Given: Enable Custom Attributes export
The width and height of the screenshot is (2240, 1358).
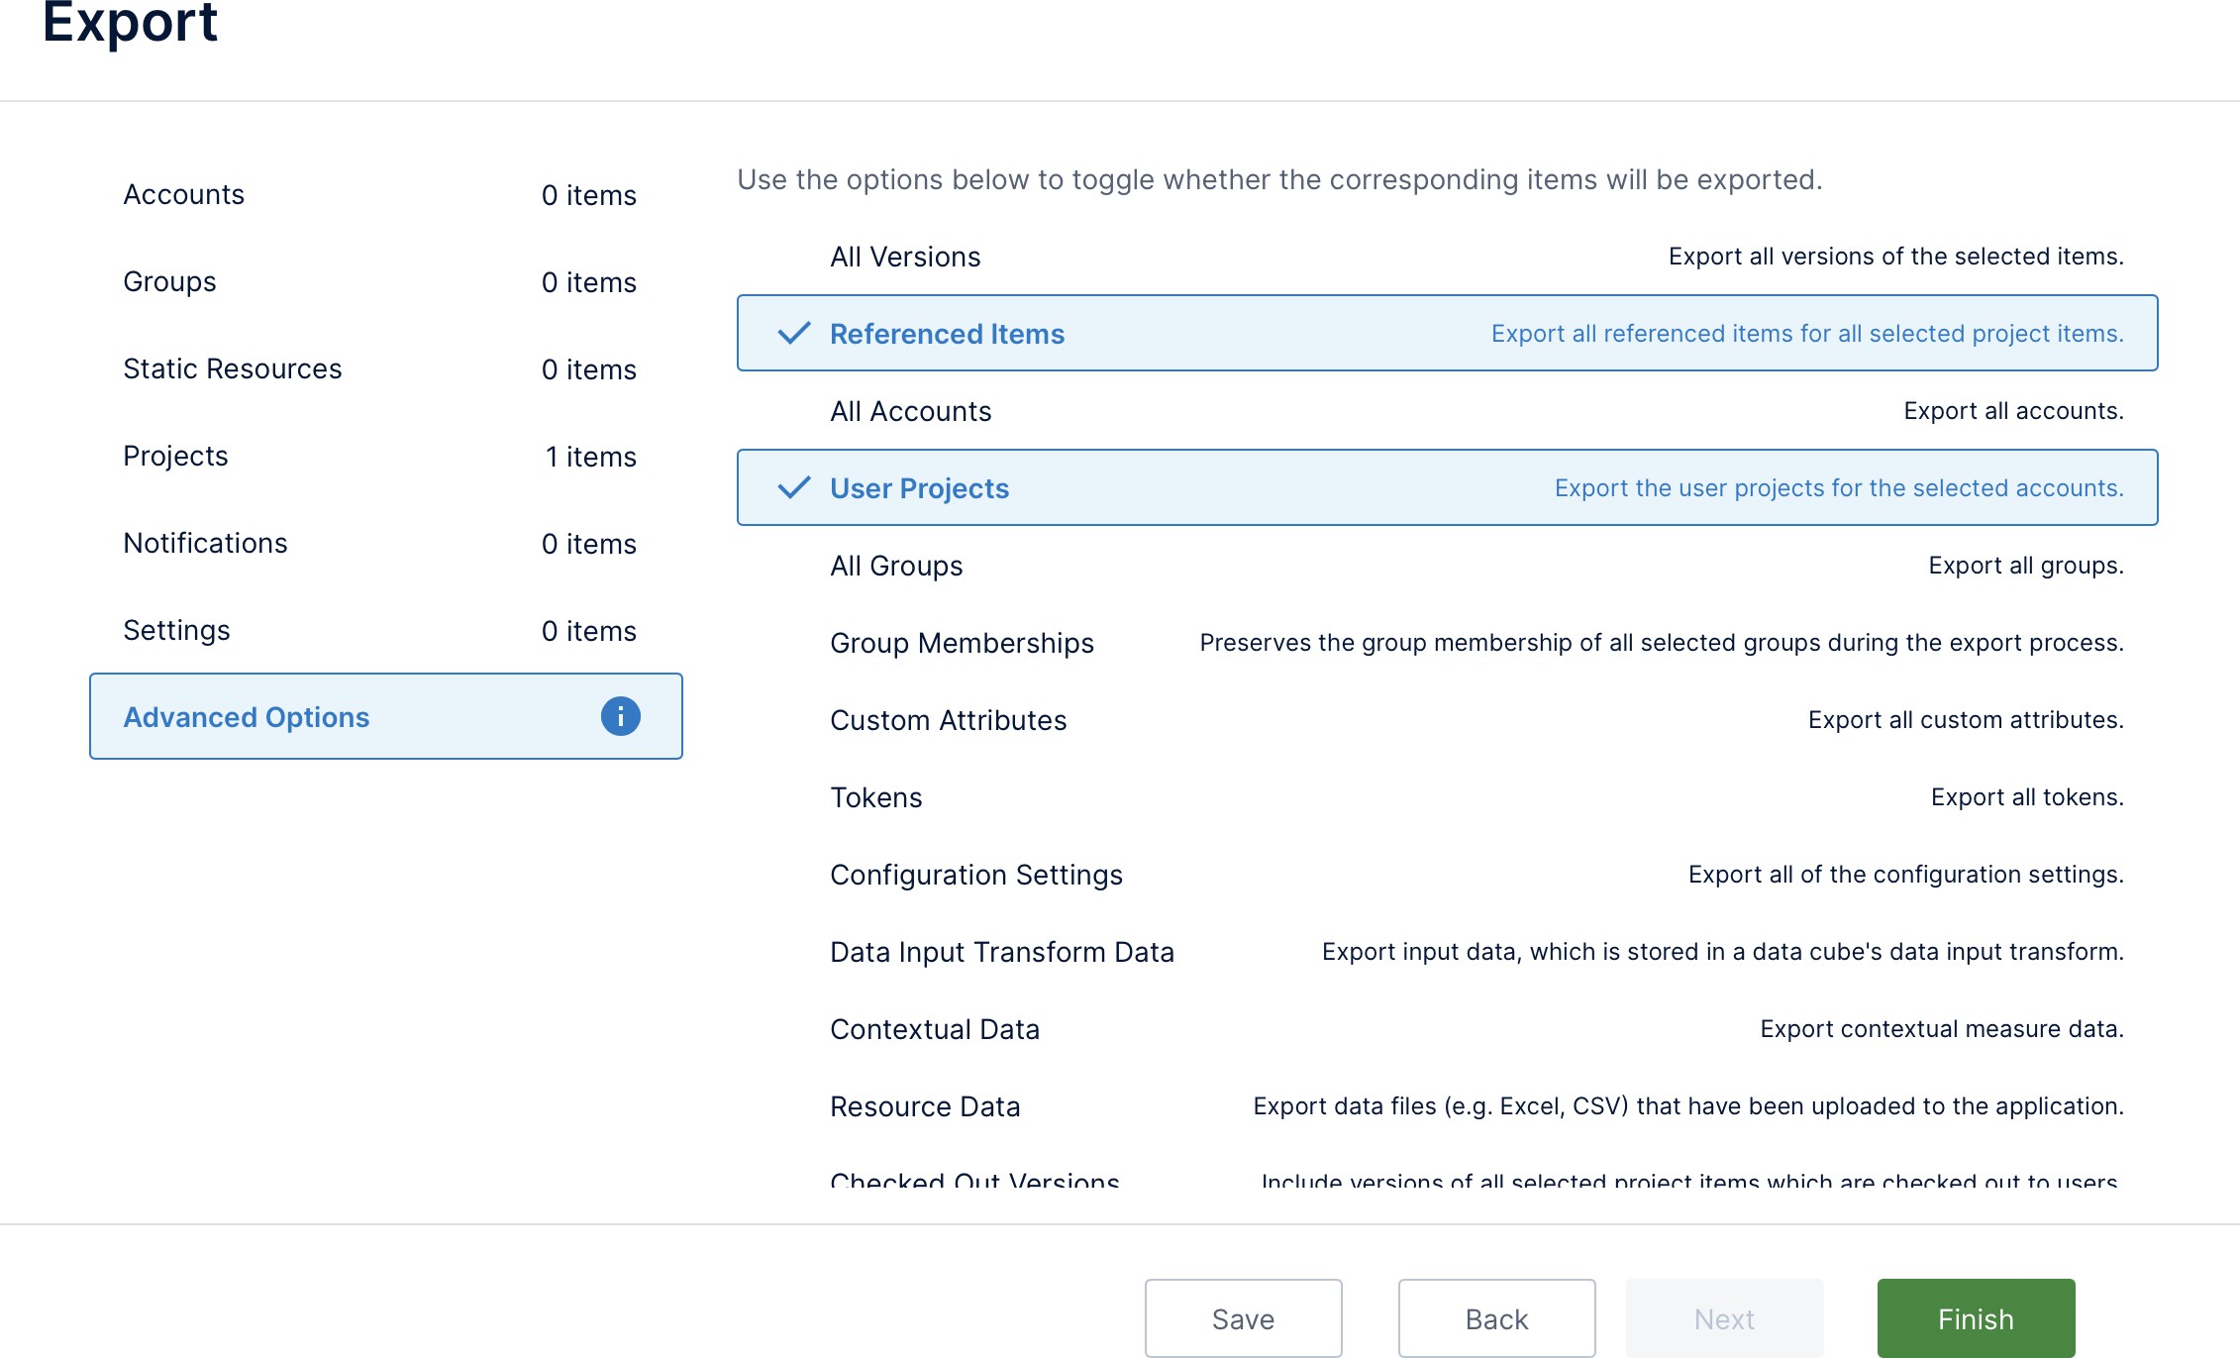Looking at the screenshot, I should (x=948, y=720).
